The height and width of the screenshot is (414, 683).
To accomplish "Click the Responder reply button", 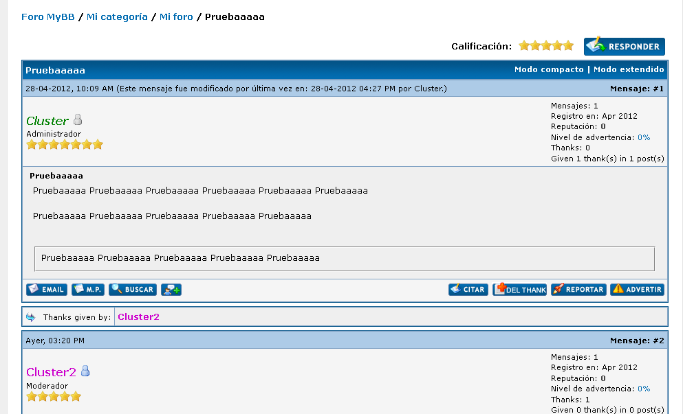I will [x=625, y=47].
